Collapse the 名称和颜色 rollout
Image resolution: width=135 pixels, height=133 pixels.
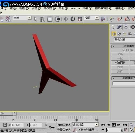[x=123, y=78]
